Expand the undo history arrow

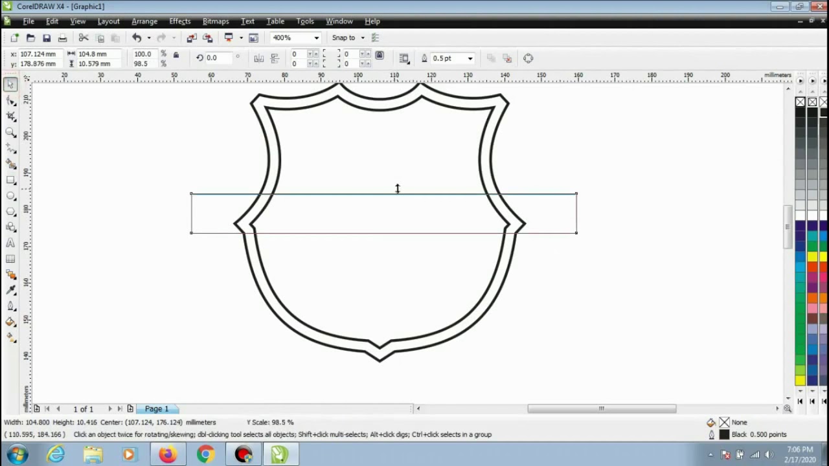click(x=148, y=38)
